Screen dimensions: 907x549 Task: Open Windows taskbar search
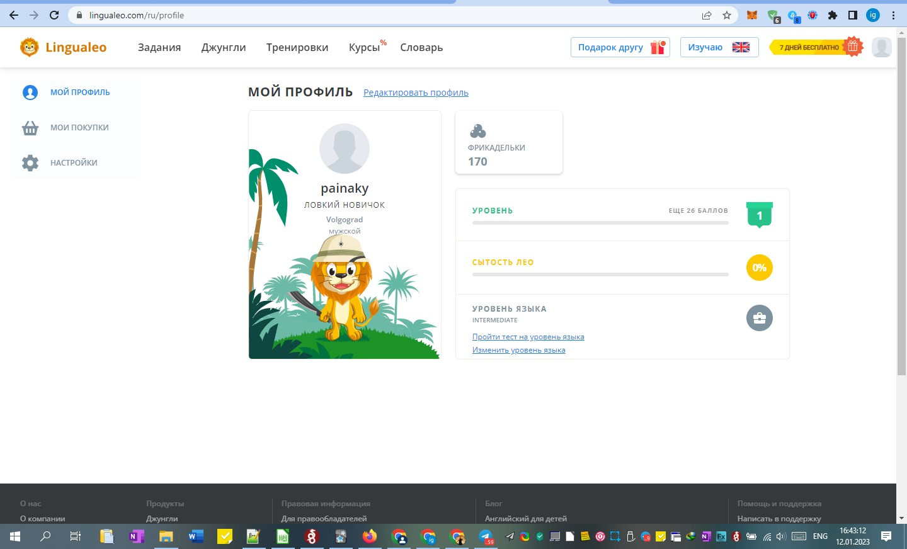tap(45, 536)
